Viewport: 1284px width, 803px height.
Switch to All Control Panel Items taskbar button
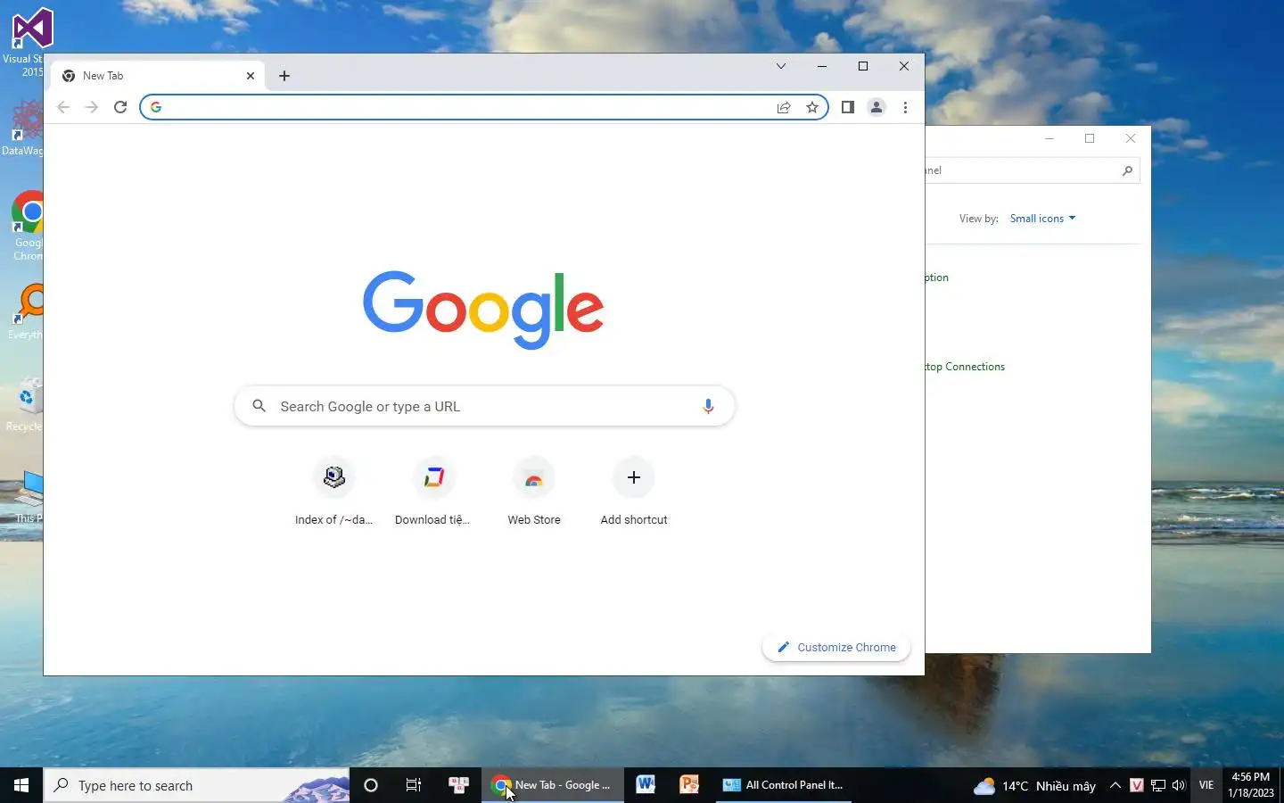[x=784, y=785]
